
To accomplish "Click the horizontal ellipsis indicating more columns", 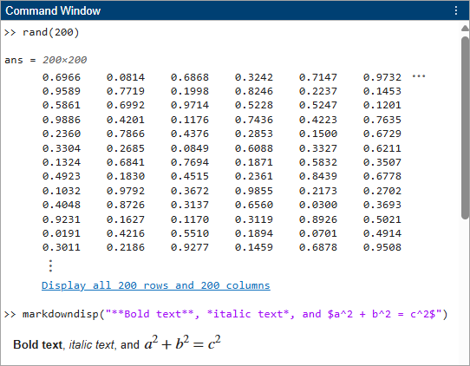I will pyautogui.click(x=419, y=76).
